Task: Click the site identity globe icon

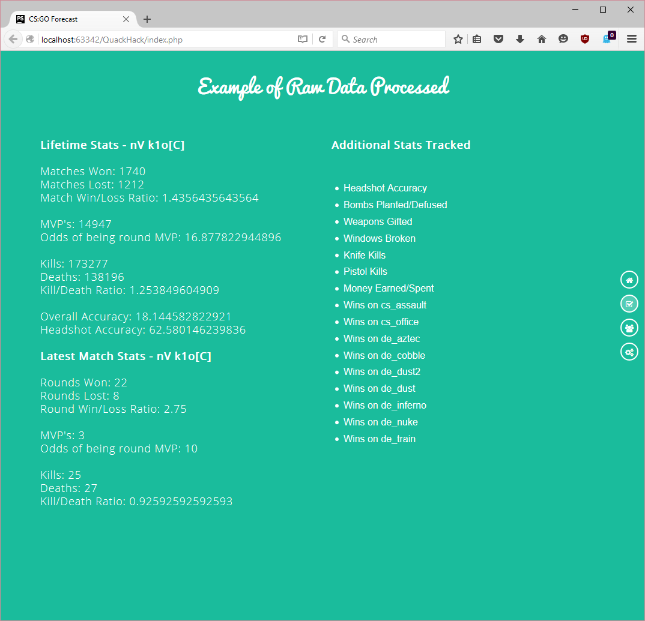Action: coord(29,40)
